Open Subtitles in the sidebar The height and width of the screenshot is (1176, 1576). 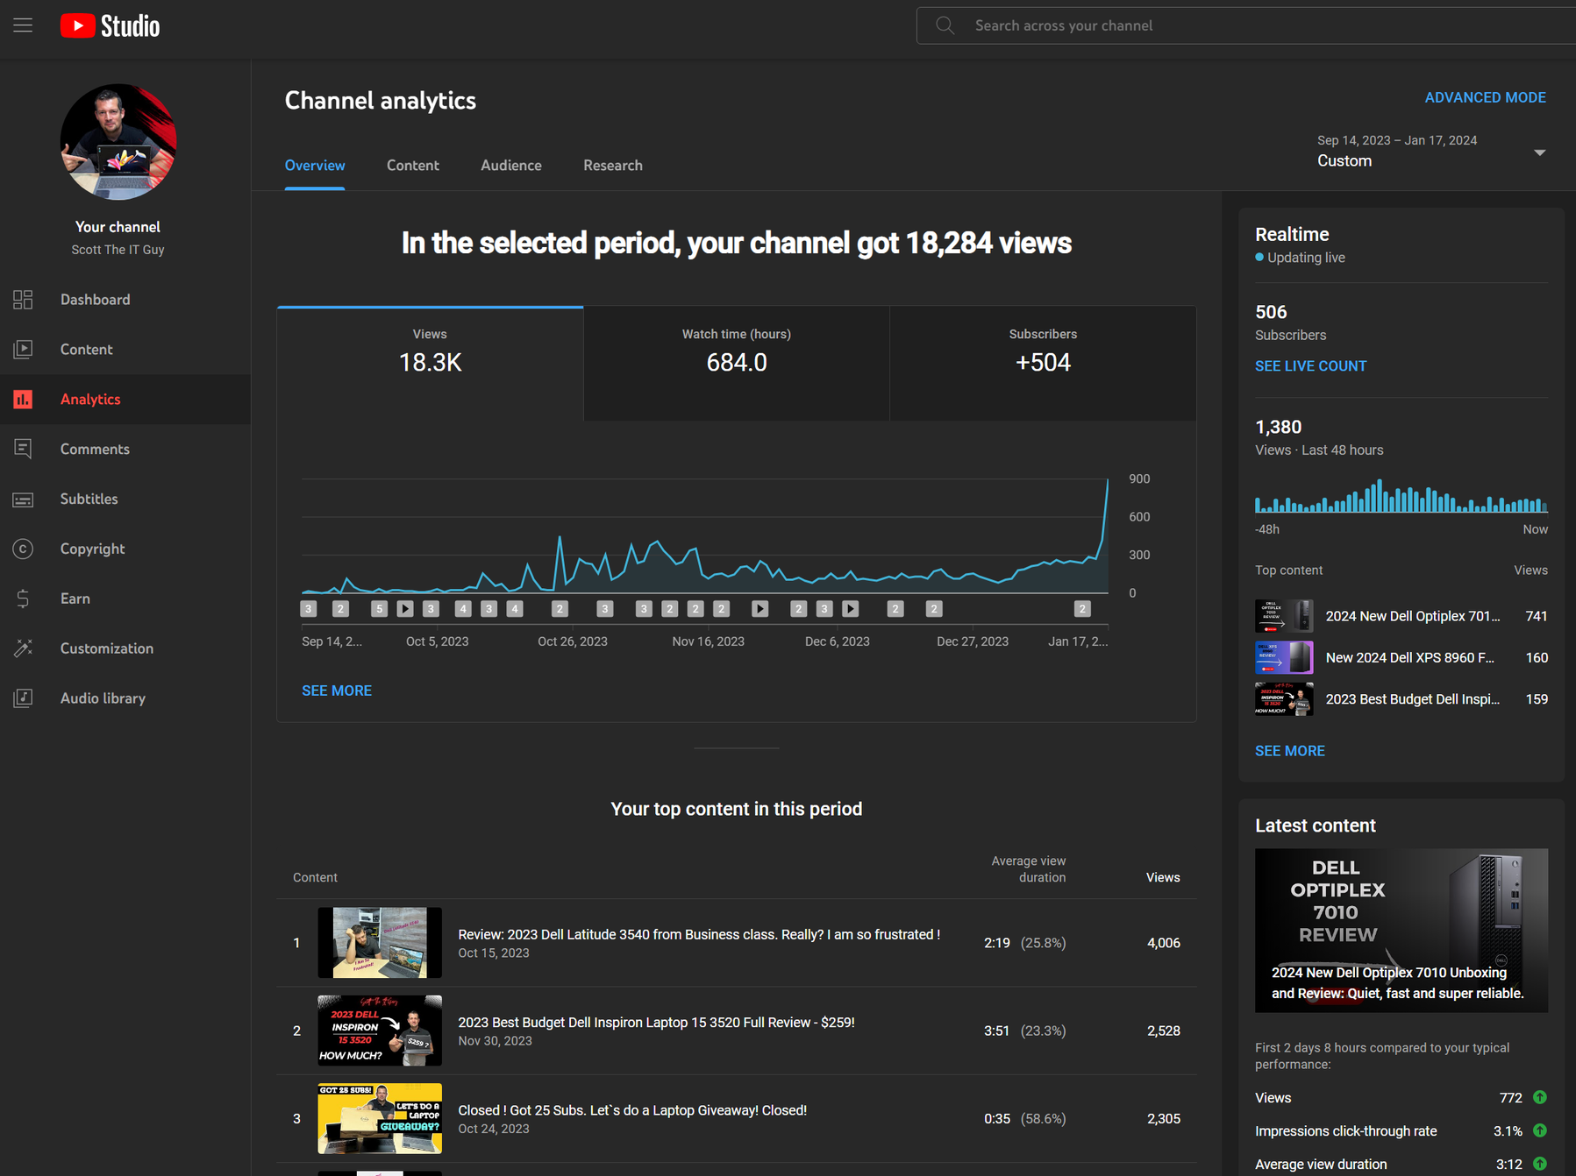(x=125, y=499)
